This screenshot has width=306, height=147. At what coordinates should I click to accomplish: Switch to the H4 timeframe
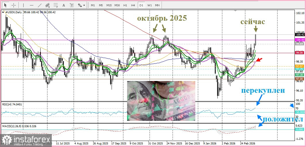point(133,5)
